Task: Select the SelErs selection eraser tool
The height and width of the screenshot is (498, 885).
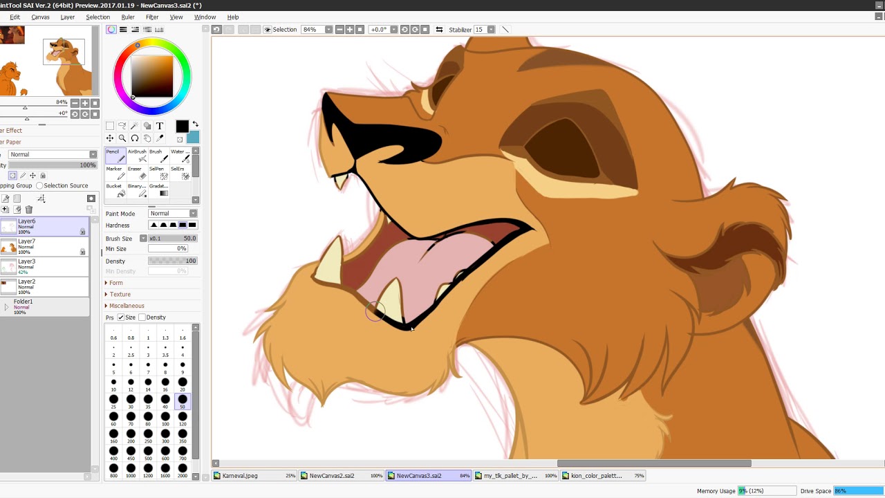Action: [180, 173]
